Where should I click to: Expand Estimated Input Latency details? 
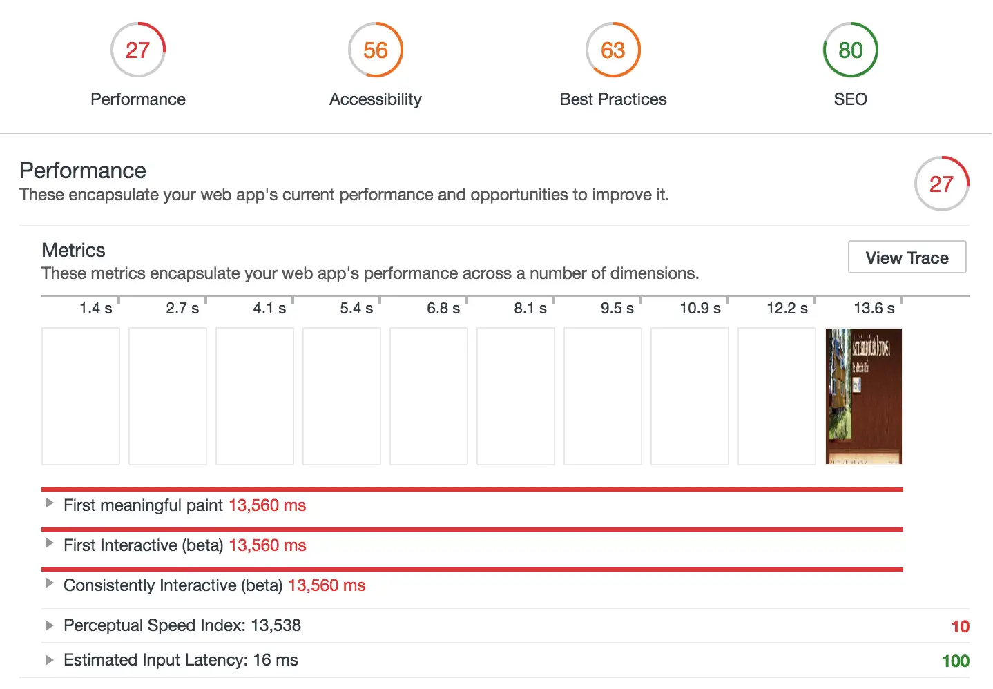coord(49,660)
